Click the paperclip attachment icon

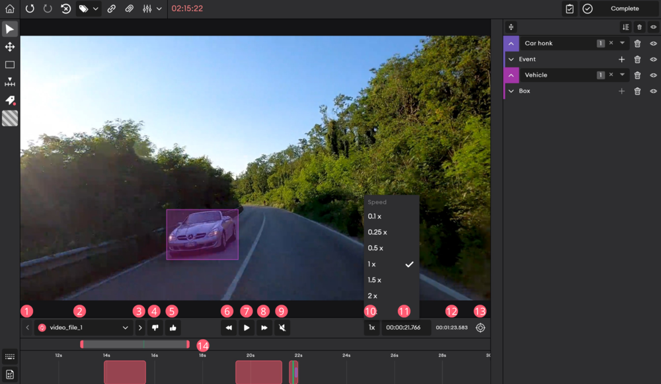coord(130,9)
